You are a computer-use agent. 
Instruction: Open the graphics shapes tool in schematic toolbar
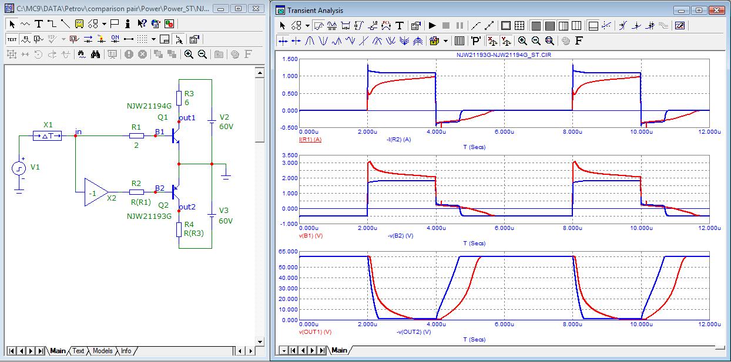93,24
